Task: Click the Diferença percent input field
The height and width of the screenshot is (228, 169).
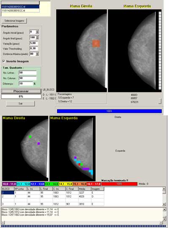Action: (x=26, y=83)
